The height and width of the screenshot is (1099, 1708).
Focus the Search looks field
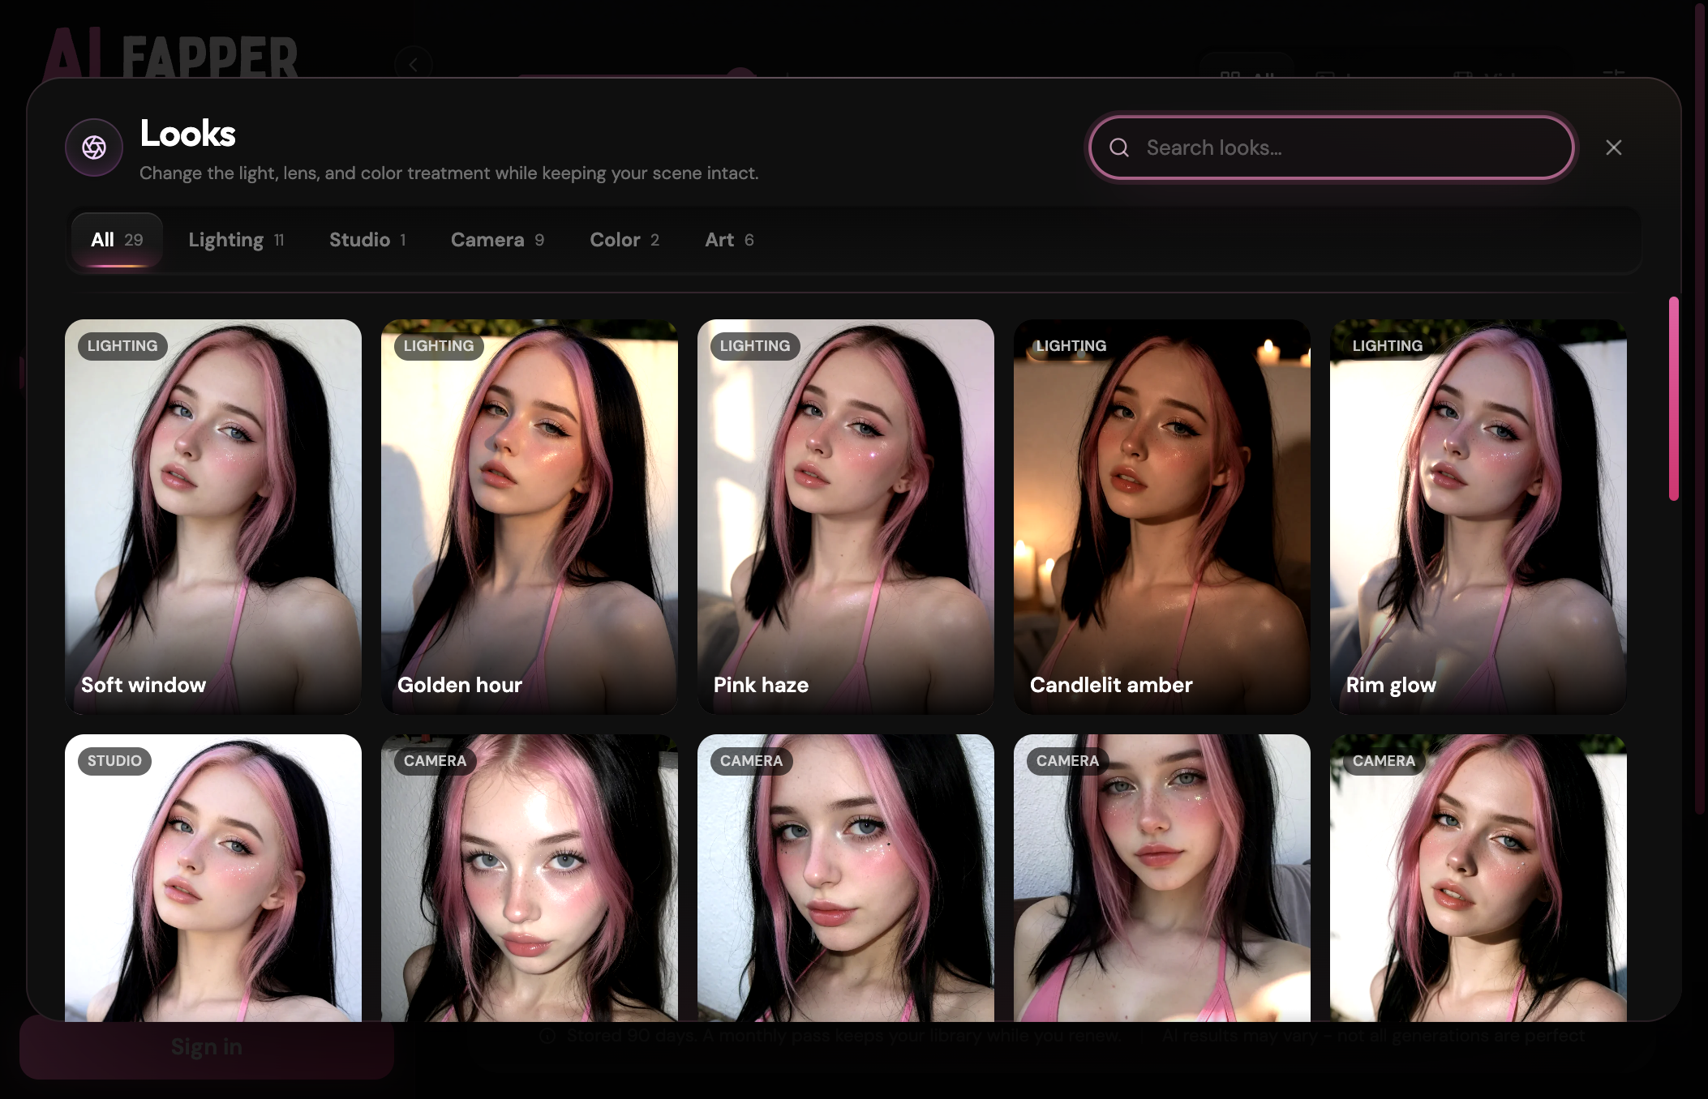[x=1332, y=148]
